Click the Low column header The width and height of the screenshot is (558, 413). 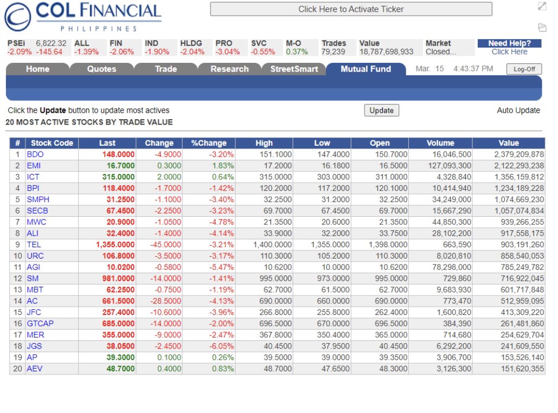(x=322, y=143)
